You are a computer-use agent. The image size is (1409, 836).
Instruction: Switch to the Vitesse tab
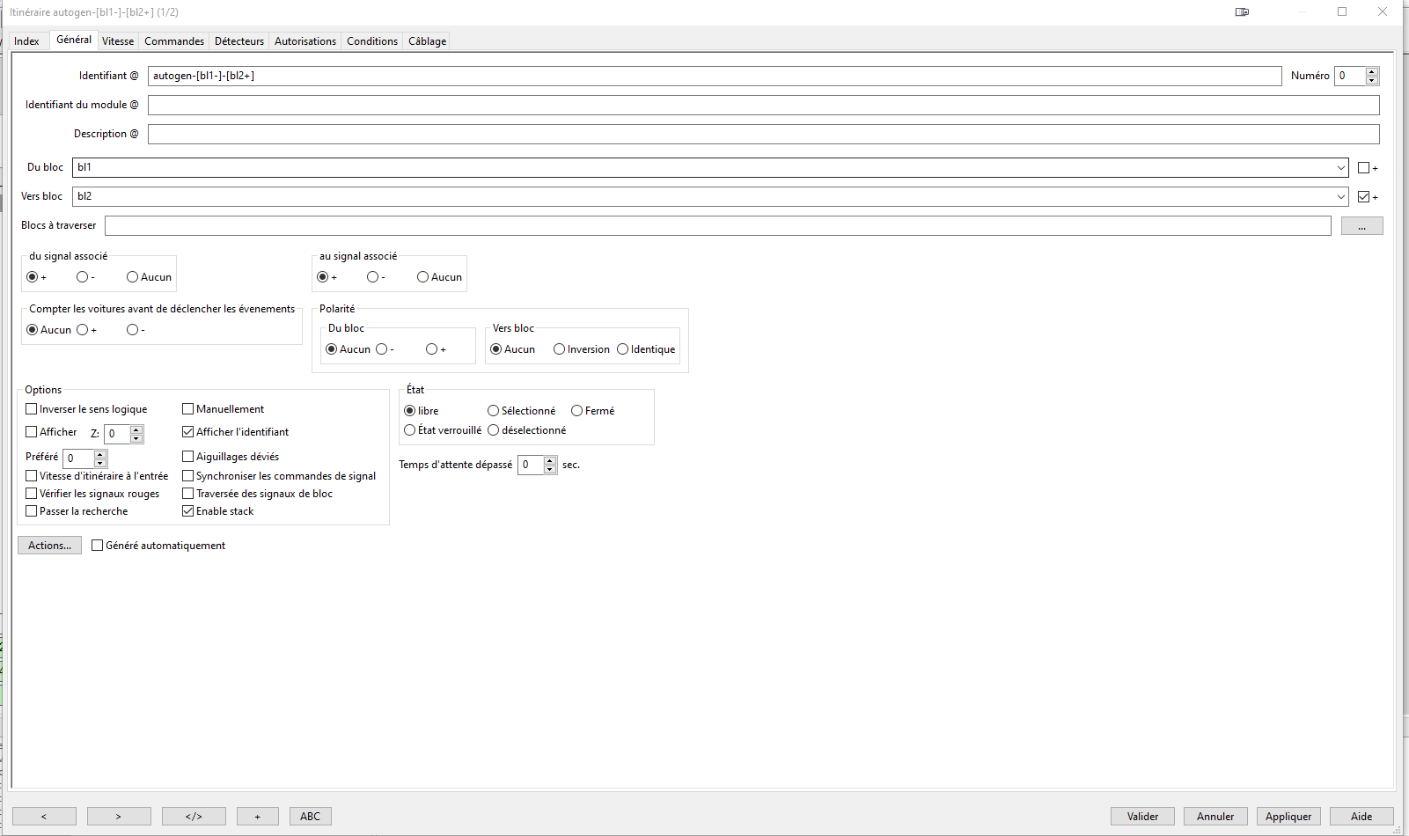(x=118, y=41)
